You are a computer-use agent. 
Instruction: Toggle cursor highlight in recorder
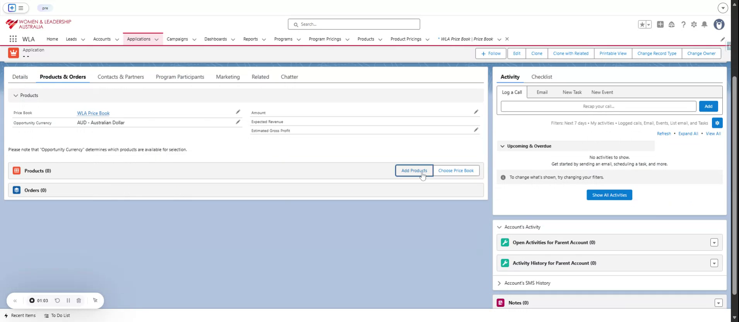pos(95,300)
